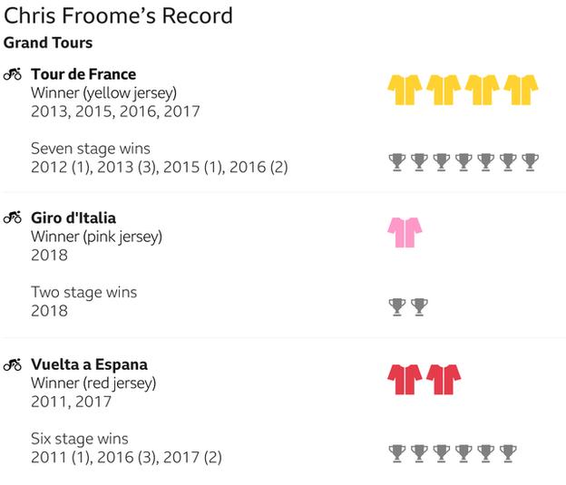Click the pink jersey icon
The width and height of the screenshot is (566, 485).
tap(405, 232)
